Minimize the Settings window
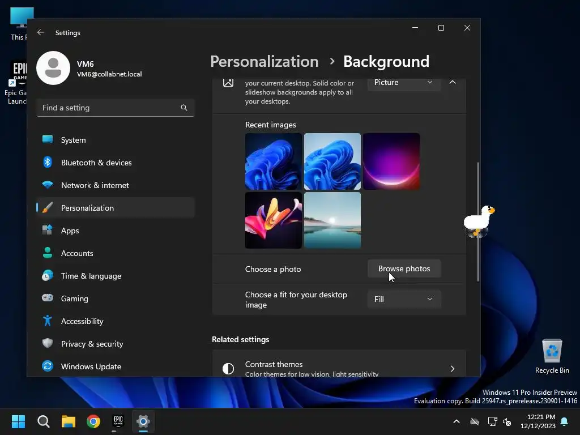Screen dimensions: 580x435 point(415,28)
